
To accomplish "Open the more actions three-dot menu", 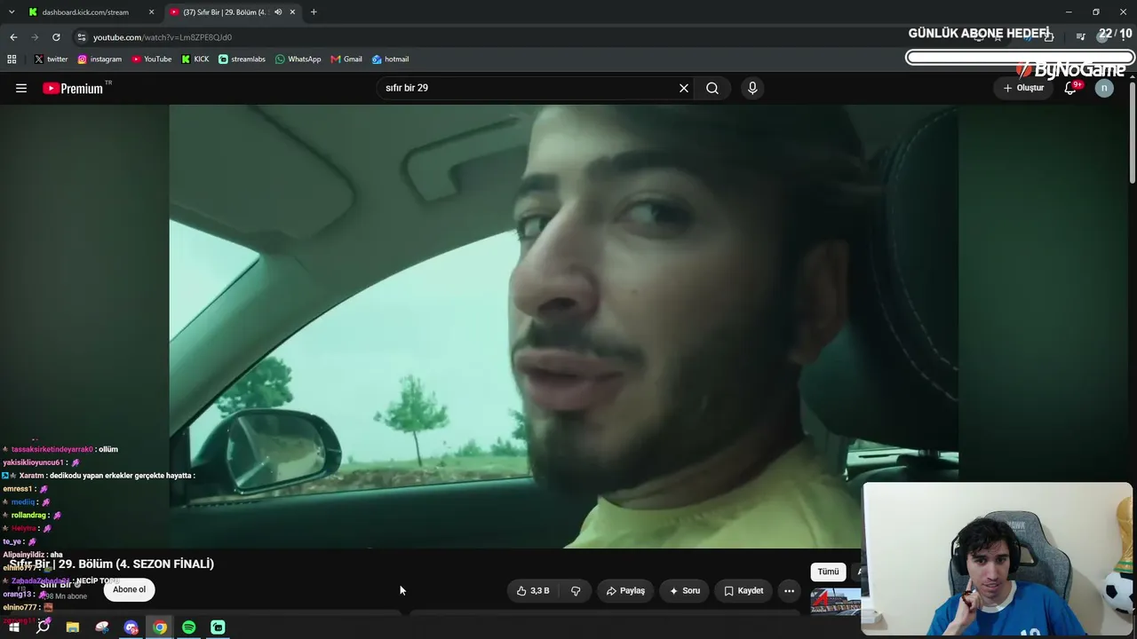I will tap(789, 590).
